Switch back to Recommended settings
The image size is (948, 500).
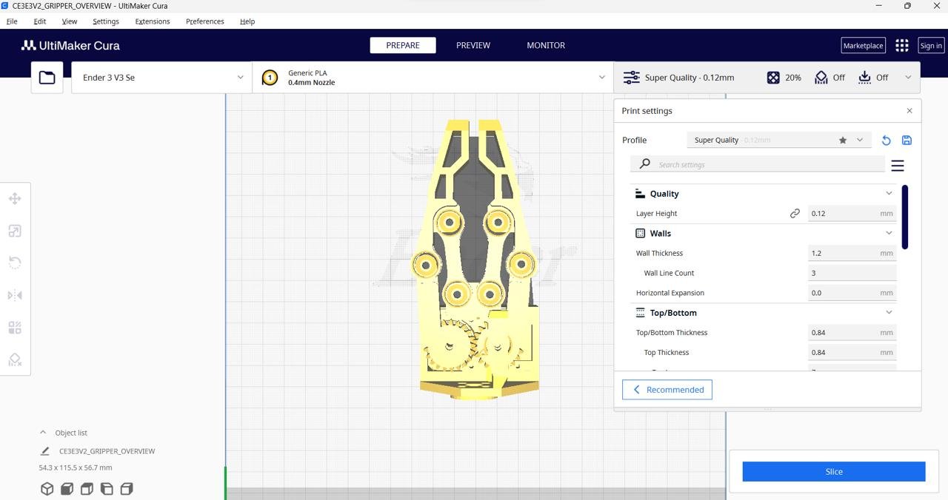pyautogui.click(x=667, y=390)
